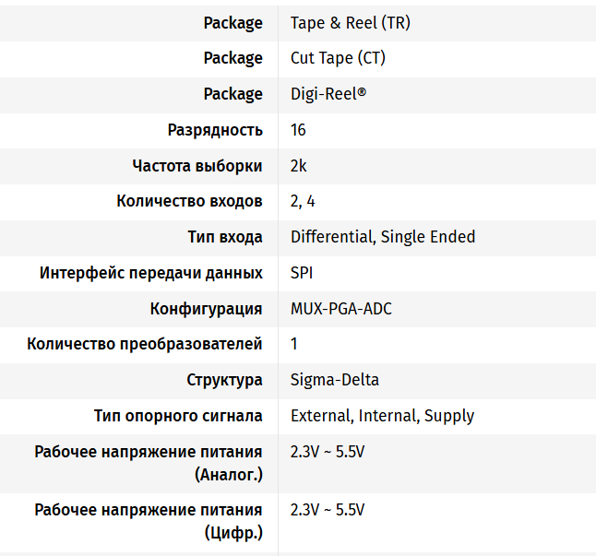Click the "Тип опорного сигнала" label

(x=178, y=416)
